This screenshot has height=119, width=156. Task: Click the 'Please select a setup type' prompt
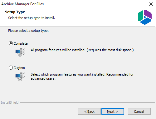[x=28, y=31]
